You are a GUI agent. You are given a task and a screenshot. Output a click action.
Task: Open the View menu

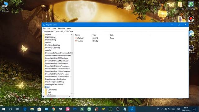54,28
